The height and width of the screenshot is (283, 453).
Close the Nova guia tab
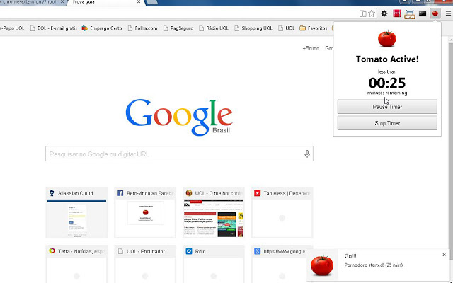pyautogui.click(x=139, y=1)
